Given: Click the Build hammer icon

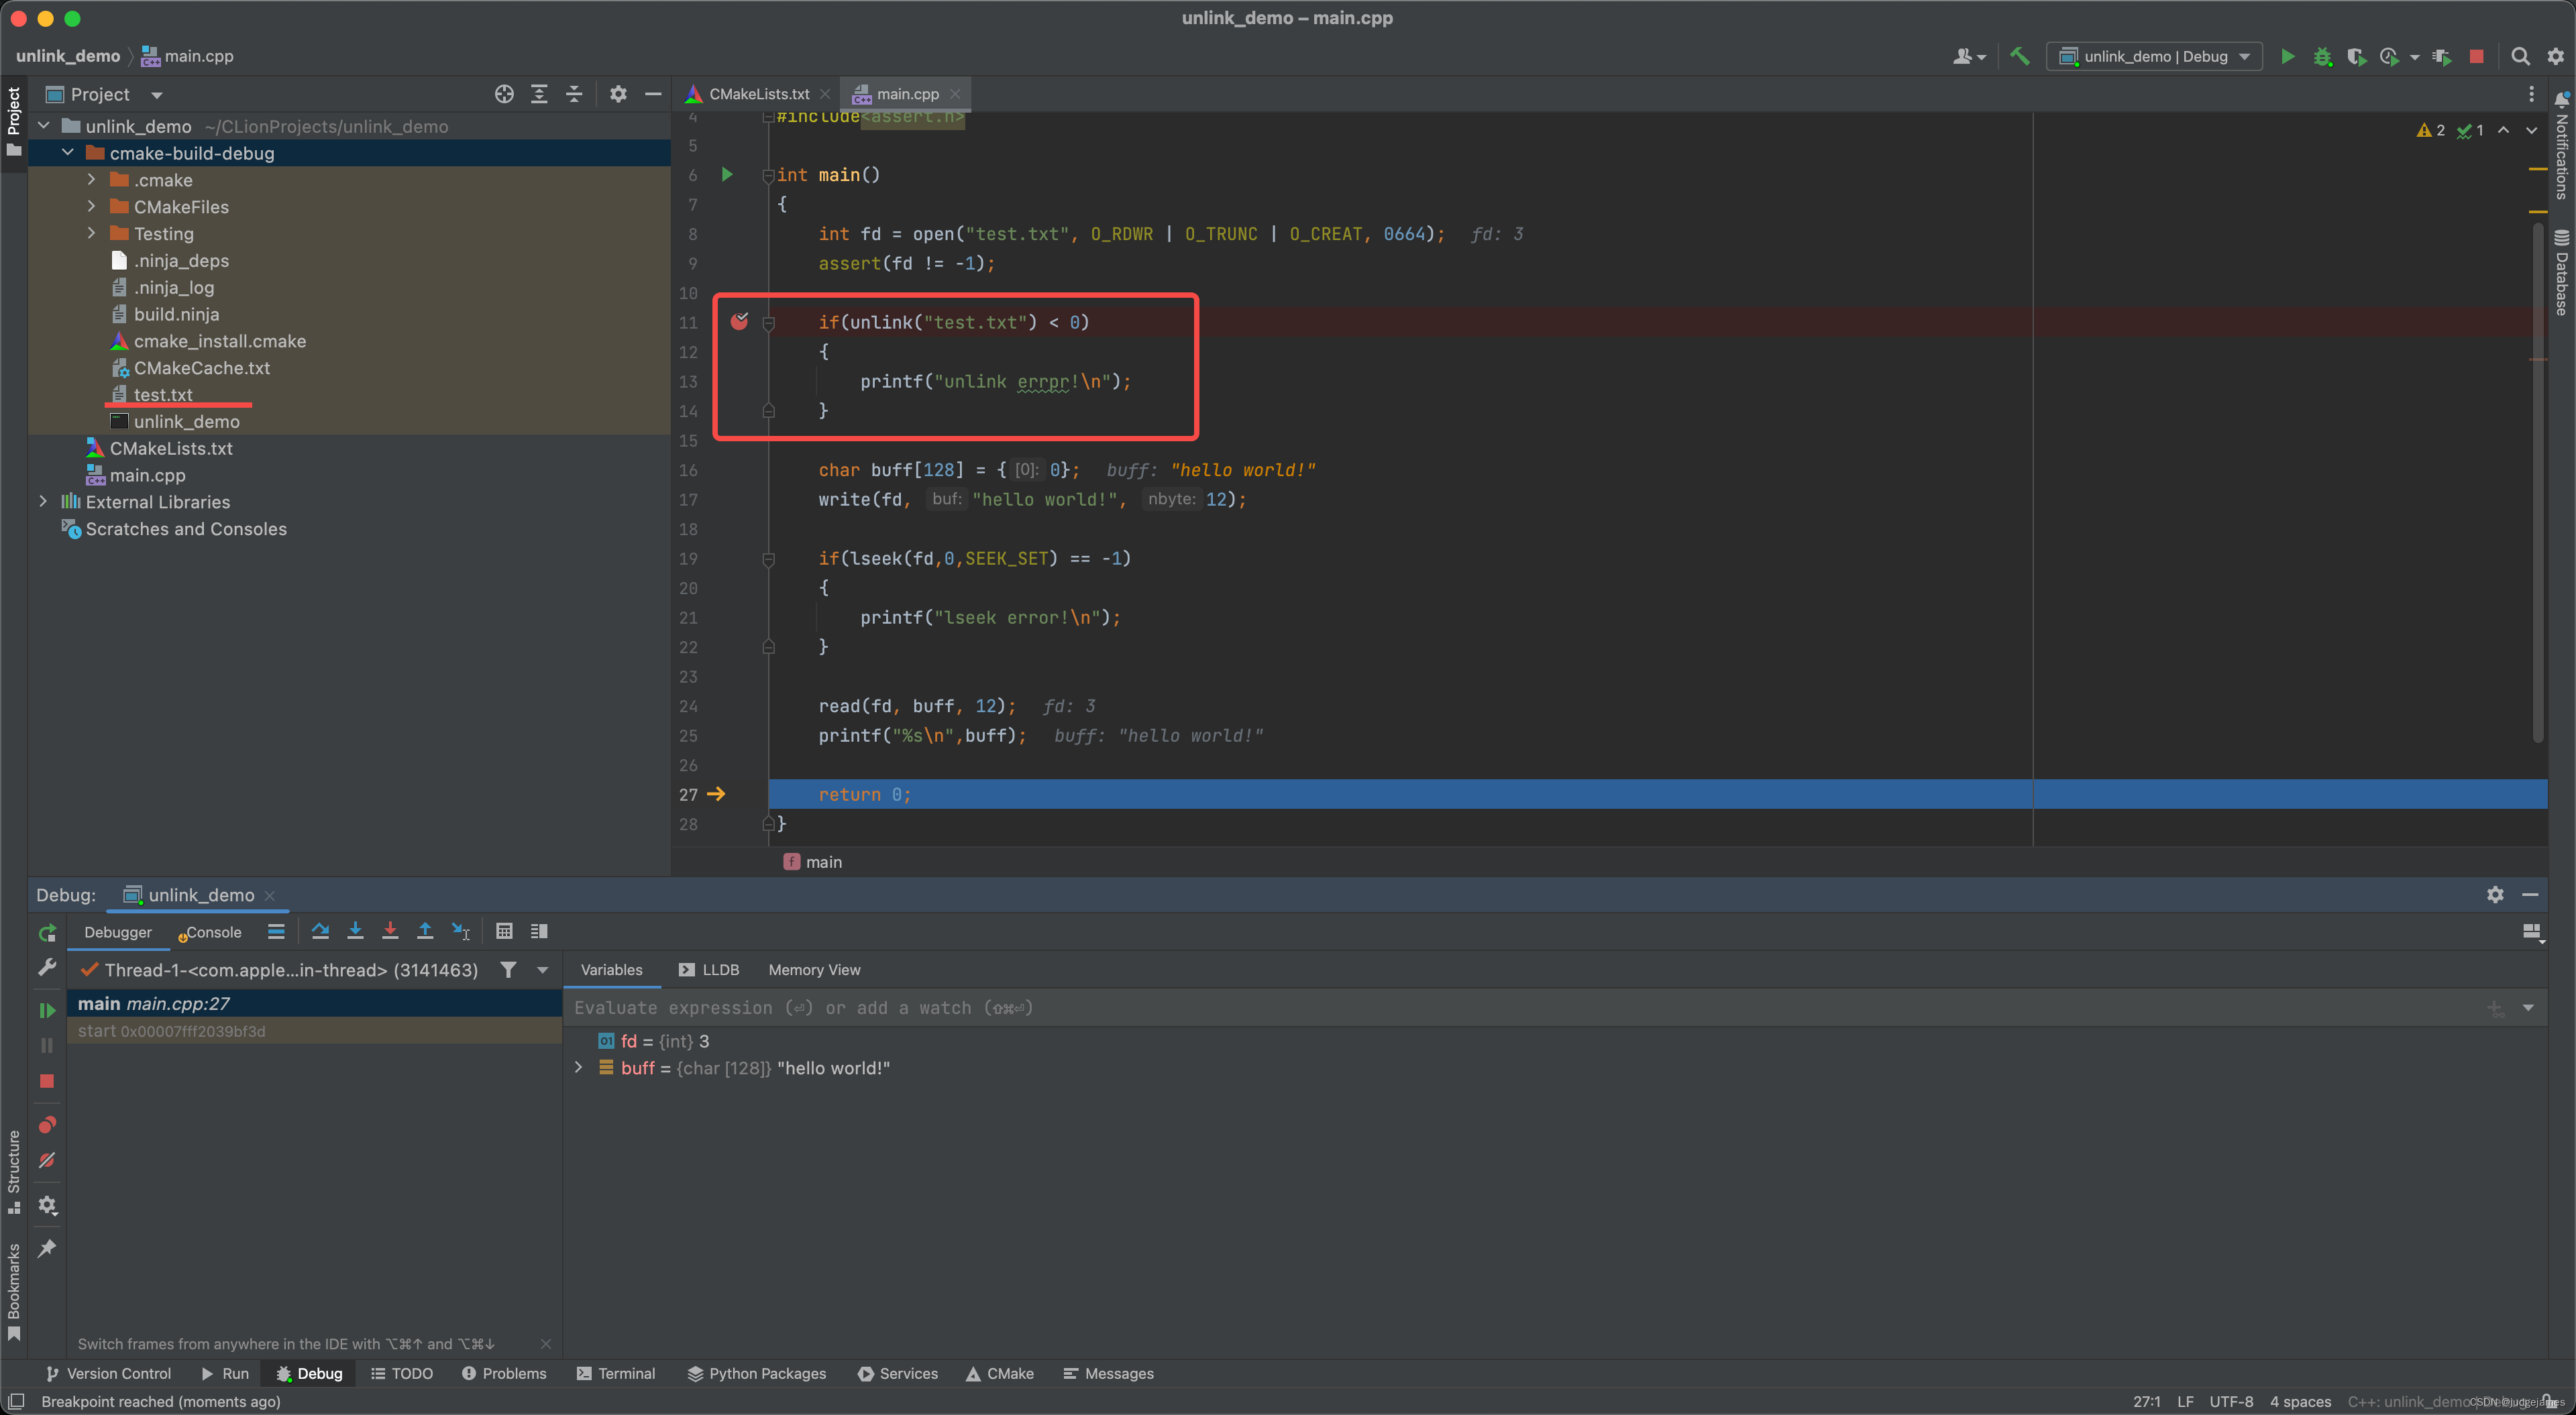Looking at the screenshot, I should (2019, 56).
